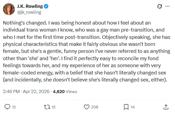
Task: Click the repost count of 15
Action: tap(53, 107)
